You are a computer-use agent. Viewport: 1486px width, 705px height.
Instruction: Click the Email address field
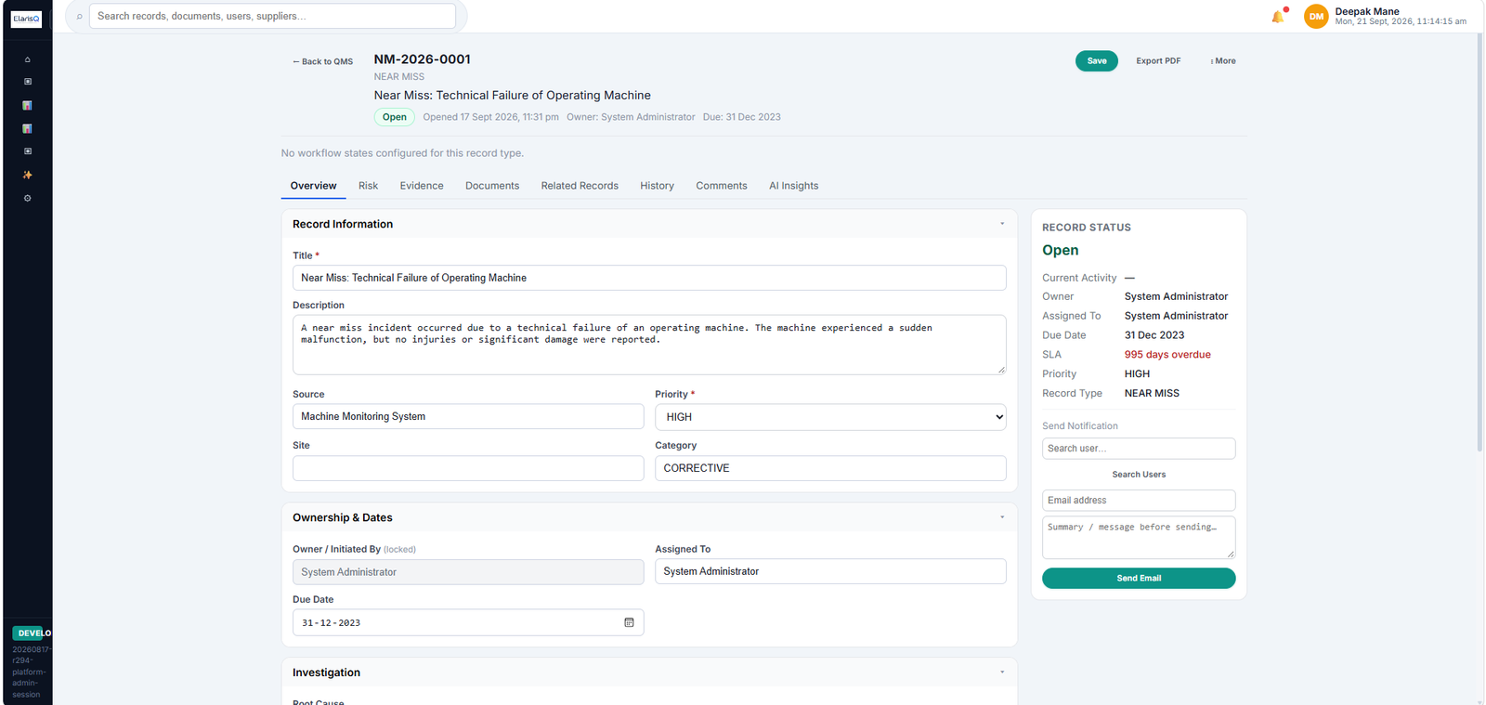pyautogui.click(x=1139, y=501)
